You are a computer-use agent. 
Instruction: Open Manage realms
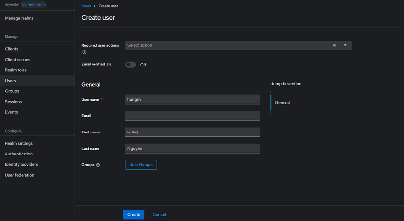pyautogui.click(x=19, y=18)
